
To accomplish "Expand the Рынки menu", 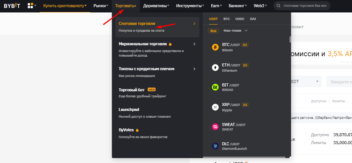I will [101, 6].
